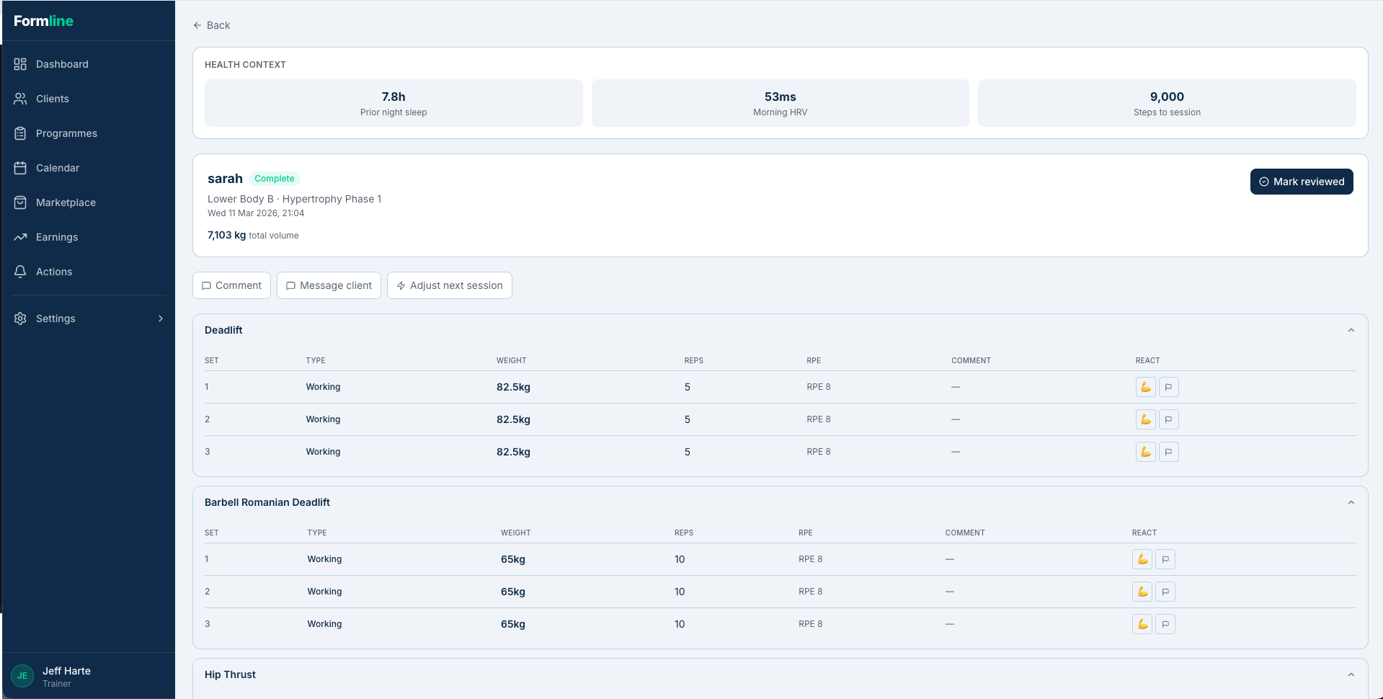Flag Barbell Romanian Deadlift set 3
Image resolution: width=1383 pixels, height=699 pixels.
click(1165, 624)
